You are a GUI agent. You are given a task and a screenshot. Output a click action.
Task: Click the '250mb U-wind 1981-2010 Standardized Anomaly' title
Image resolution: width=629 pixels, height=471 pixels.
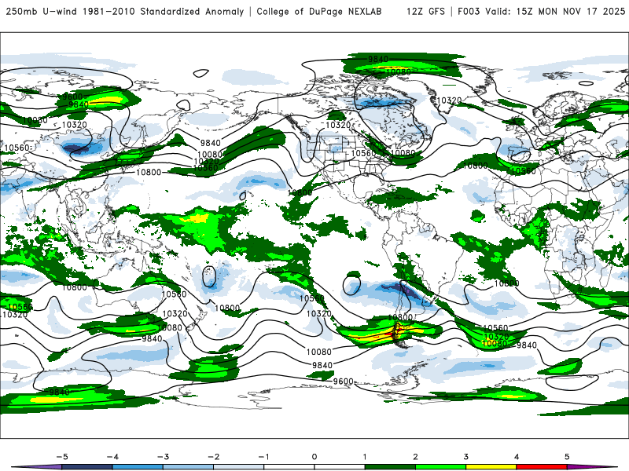pos(125,11)
